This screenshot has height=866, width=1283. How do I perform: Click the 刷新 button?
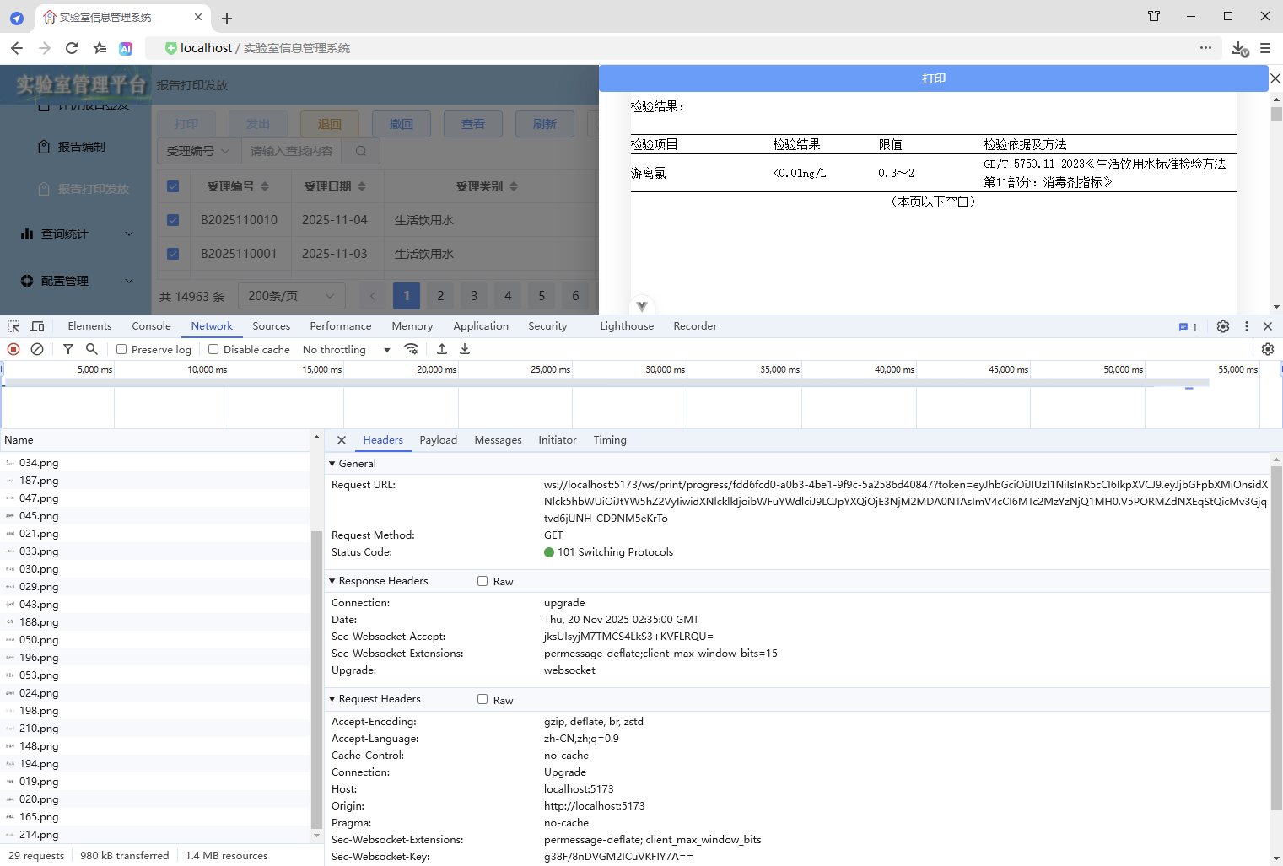pyautogui.click(x=545, y=124)
